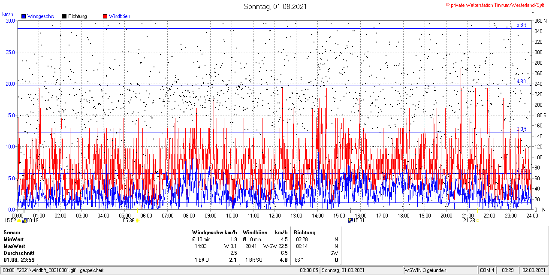Click the 00:30:05 status bar time
This screenshot has width=549, height=275.
click(x=309, y=270)
